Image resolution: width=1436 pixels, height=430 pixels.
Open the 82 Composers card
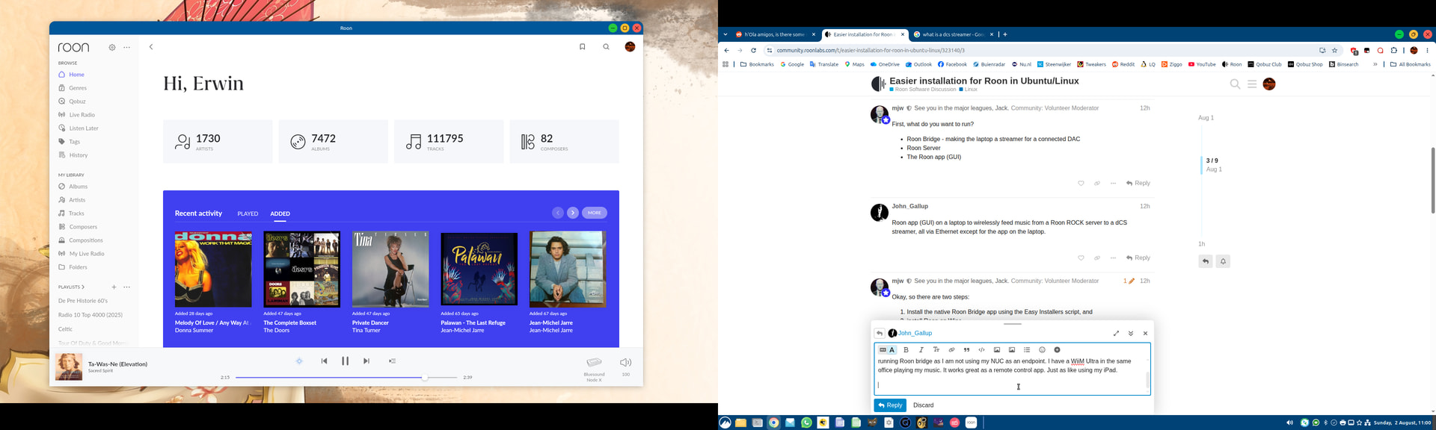[x=565, y=141]
